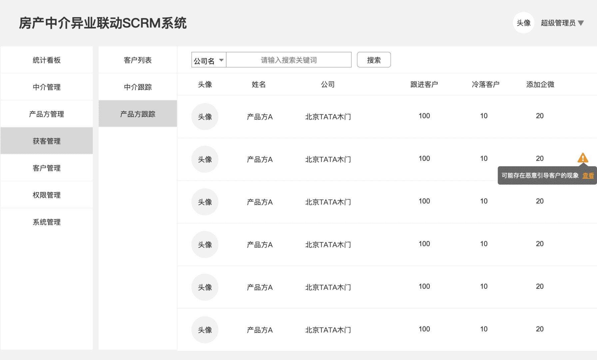Open 中介管理 in the sidebar
The image size is (597, 360).
point(47,87)
